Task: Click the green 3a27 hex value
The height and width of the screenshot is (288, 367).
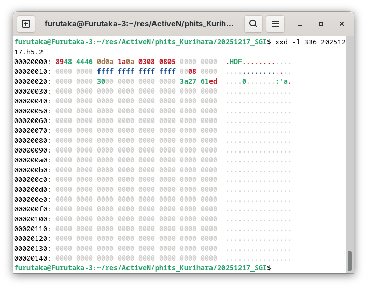Action: [188, 81]
